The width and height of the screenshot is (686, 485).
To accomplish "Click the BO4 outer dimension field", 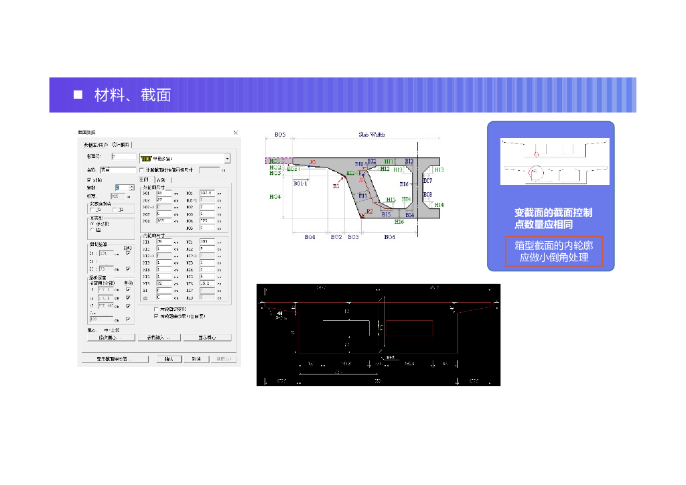I will click(x=208, y=220).
